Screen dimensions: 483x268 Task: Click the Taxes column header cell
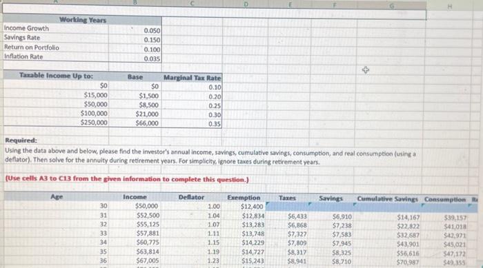point(287,198)
